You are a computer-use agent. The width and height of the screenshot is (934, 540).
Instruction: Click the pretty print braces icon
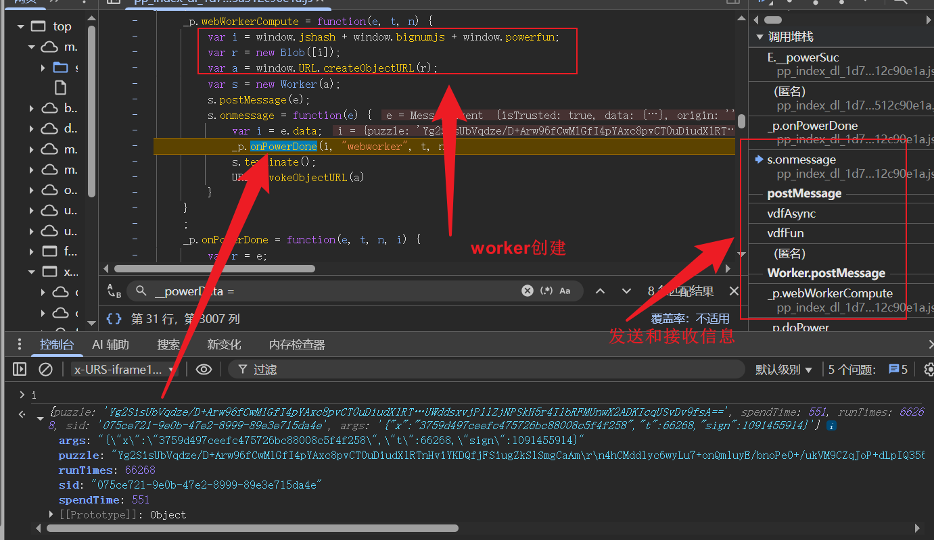click(x=114, y=318)
